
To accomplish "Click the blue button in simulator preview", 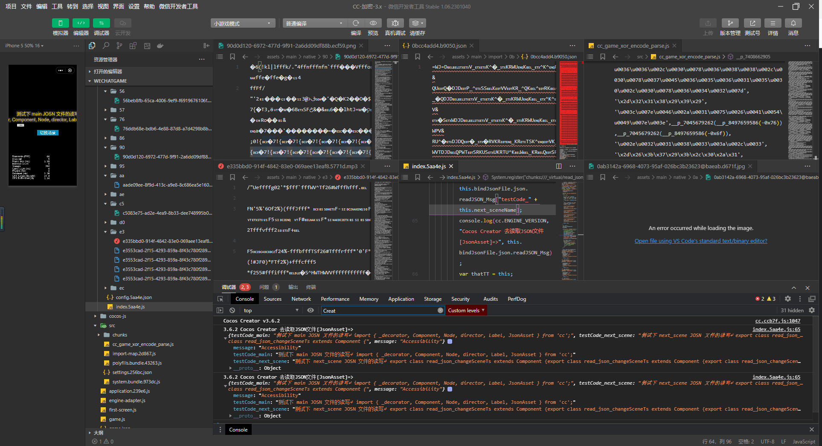I will (x=48, y=133).
